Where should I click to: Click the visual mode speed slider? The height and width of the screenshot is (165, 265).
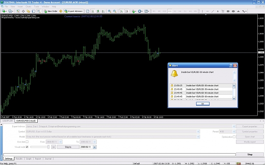pos(40,147)
